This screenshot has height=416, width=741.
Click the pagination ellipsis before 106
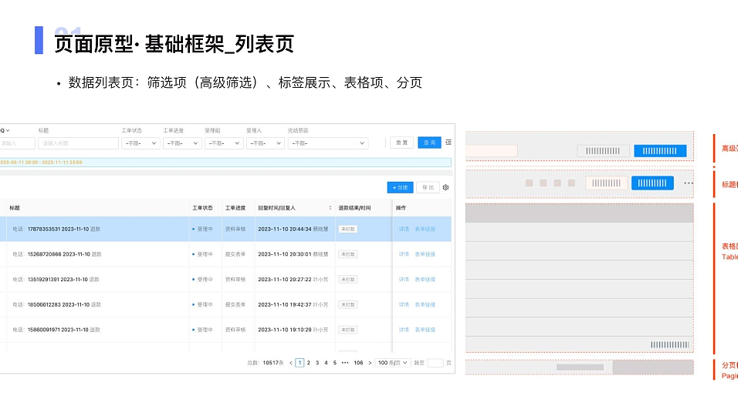click(345, 363)
